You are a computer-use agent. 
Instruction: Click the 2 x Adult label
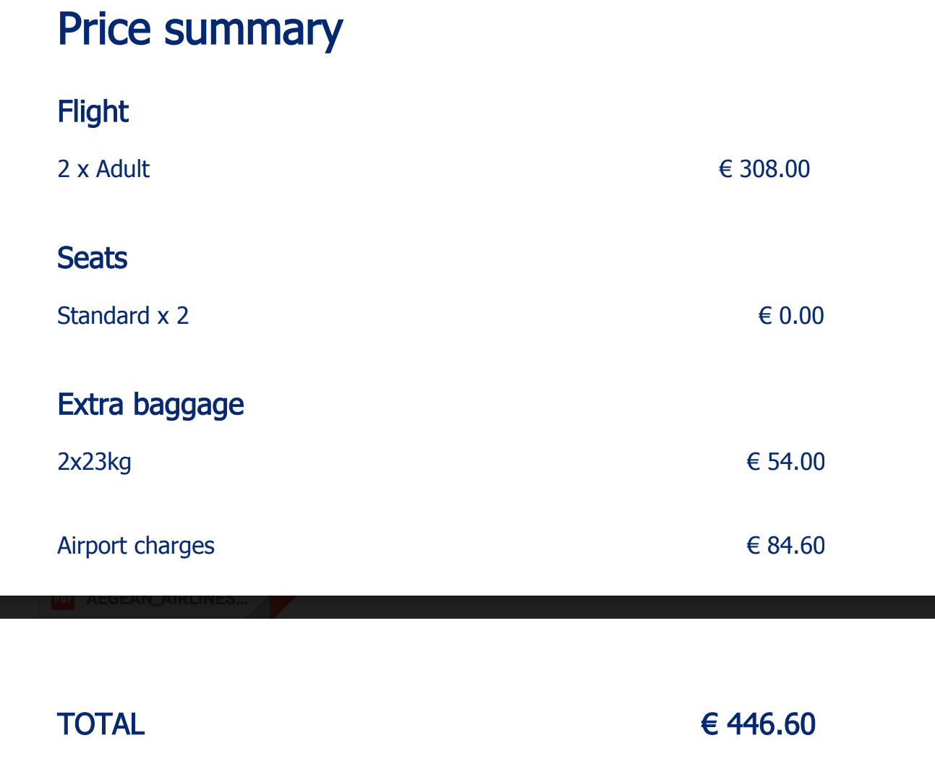[x=103, y=169]
